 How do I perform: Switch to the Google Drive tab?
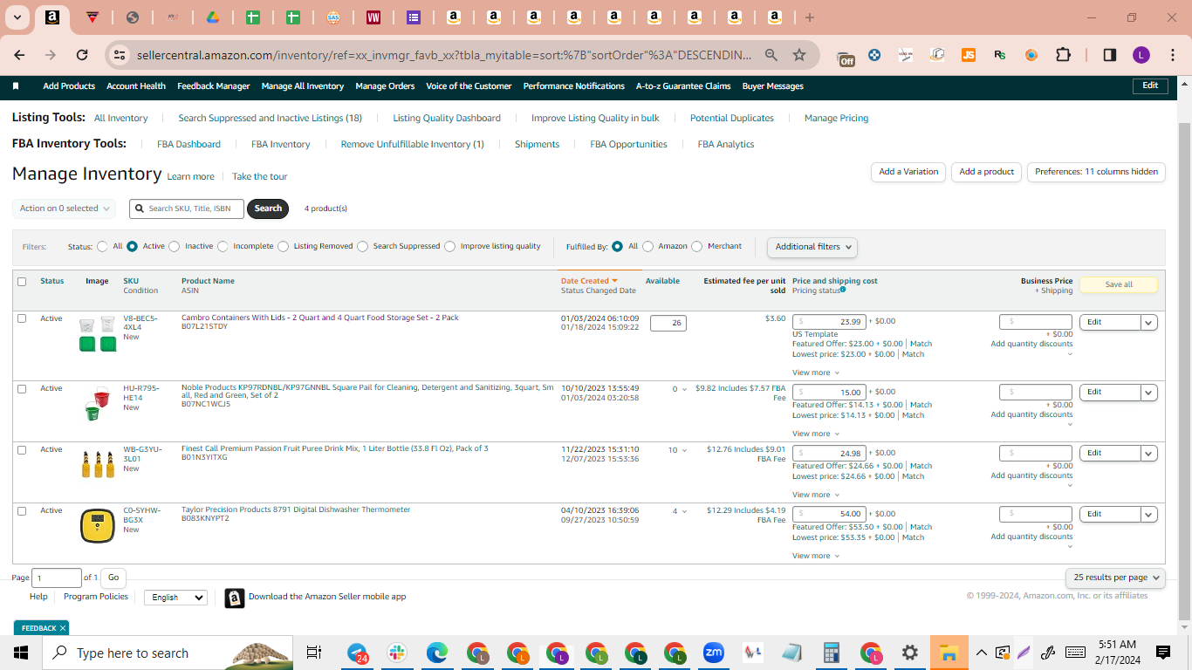coord(212,17)
